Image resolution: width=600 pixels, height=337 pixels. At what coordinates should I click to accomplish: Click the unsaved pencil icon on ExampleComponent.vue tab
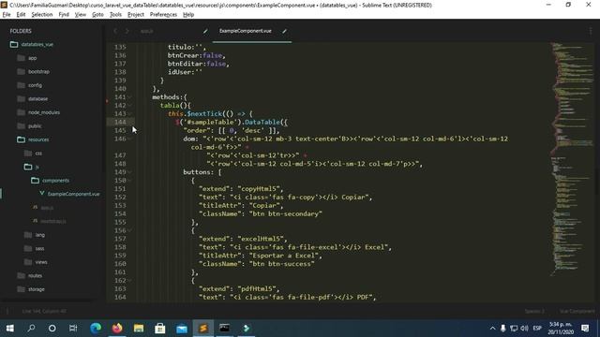point(284,31)
